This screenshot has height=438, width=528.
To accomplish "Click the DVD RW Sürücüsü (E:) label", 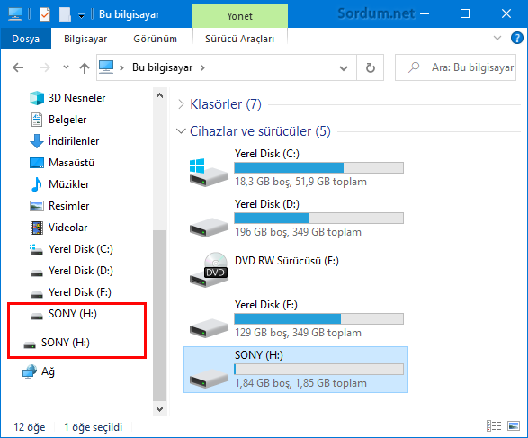I will click(287, 261).
